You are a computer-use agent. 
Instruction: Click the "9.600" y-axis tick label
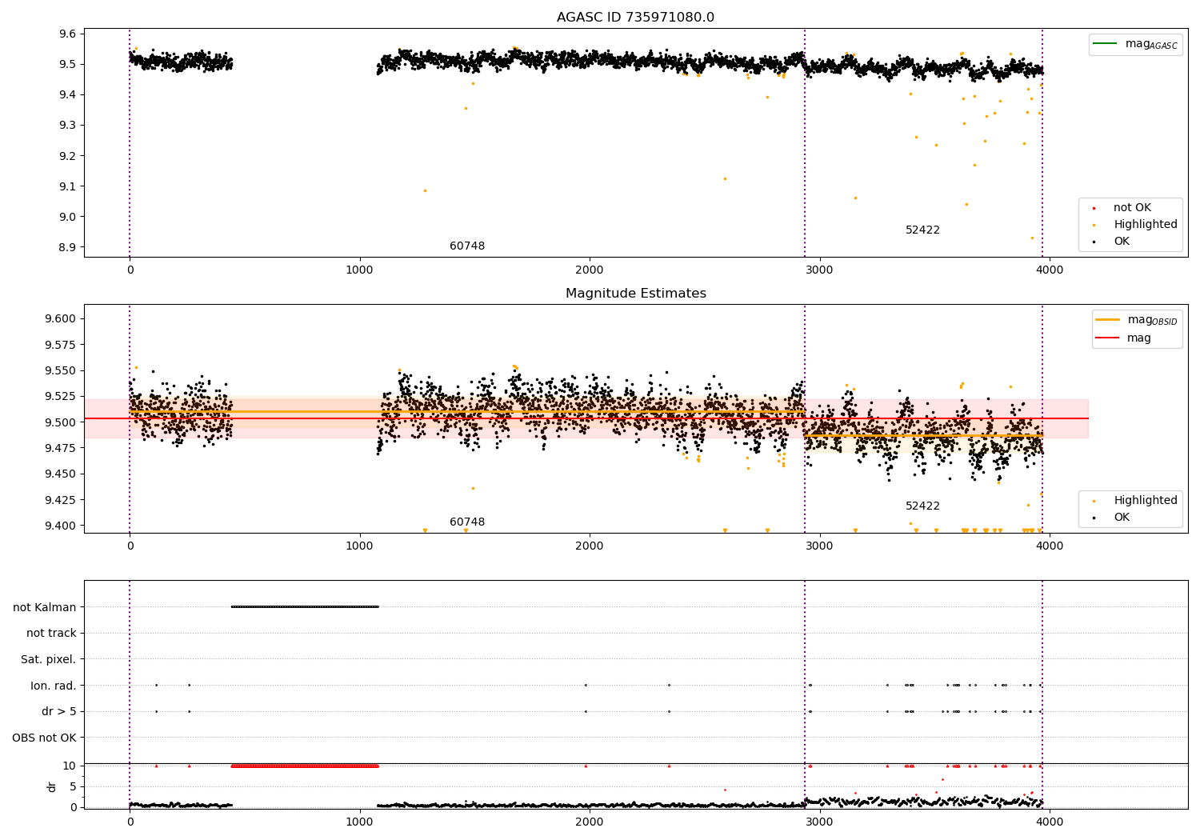(x=61, y=318)
